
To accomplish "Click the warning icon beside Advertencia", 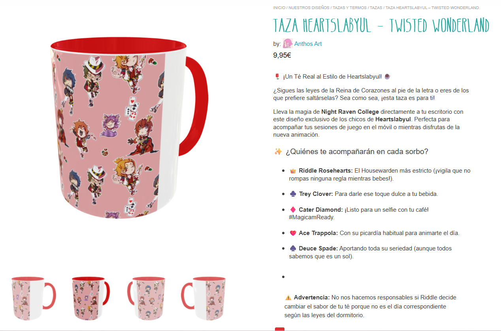I will pyautogui.click(x=288, y=297).
